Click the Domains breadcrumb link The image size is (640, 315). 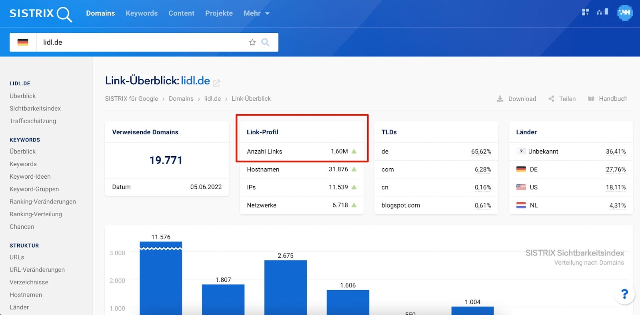(181, 99)
